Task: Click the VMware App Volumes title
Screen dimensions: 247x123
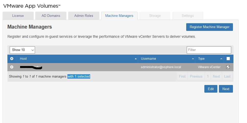Action: (32, 6)
